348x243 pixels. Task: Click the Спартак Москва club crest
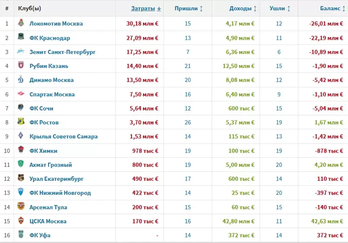pyautogui.click(x=21, y=94)
